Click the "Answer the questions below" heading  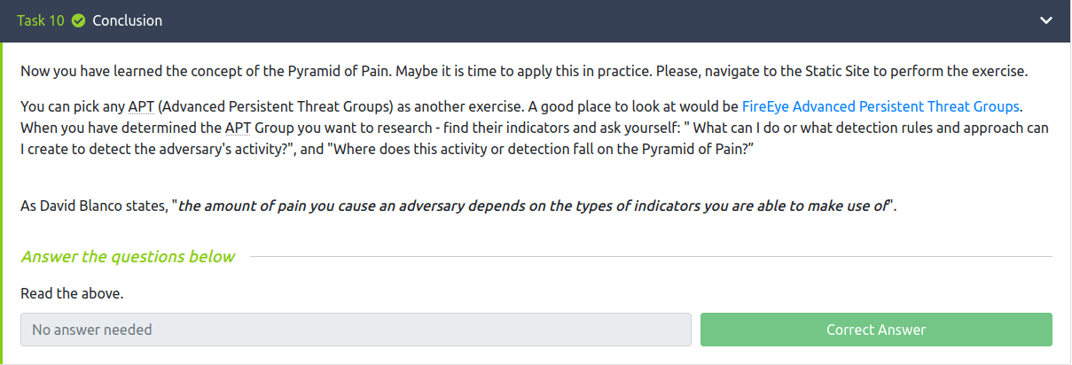tap(128, 257)
